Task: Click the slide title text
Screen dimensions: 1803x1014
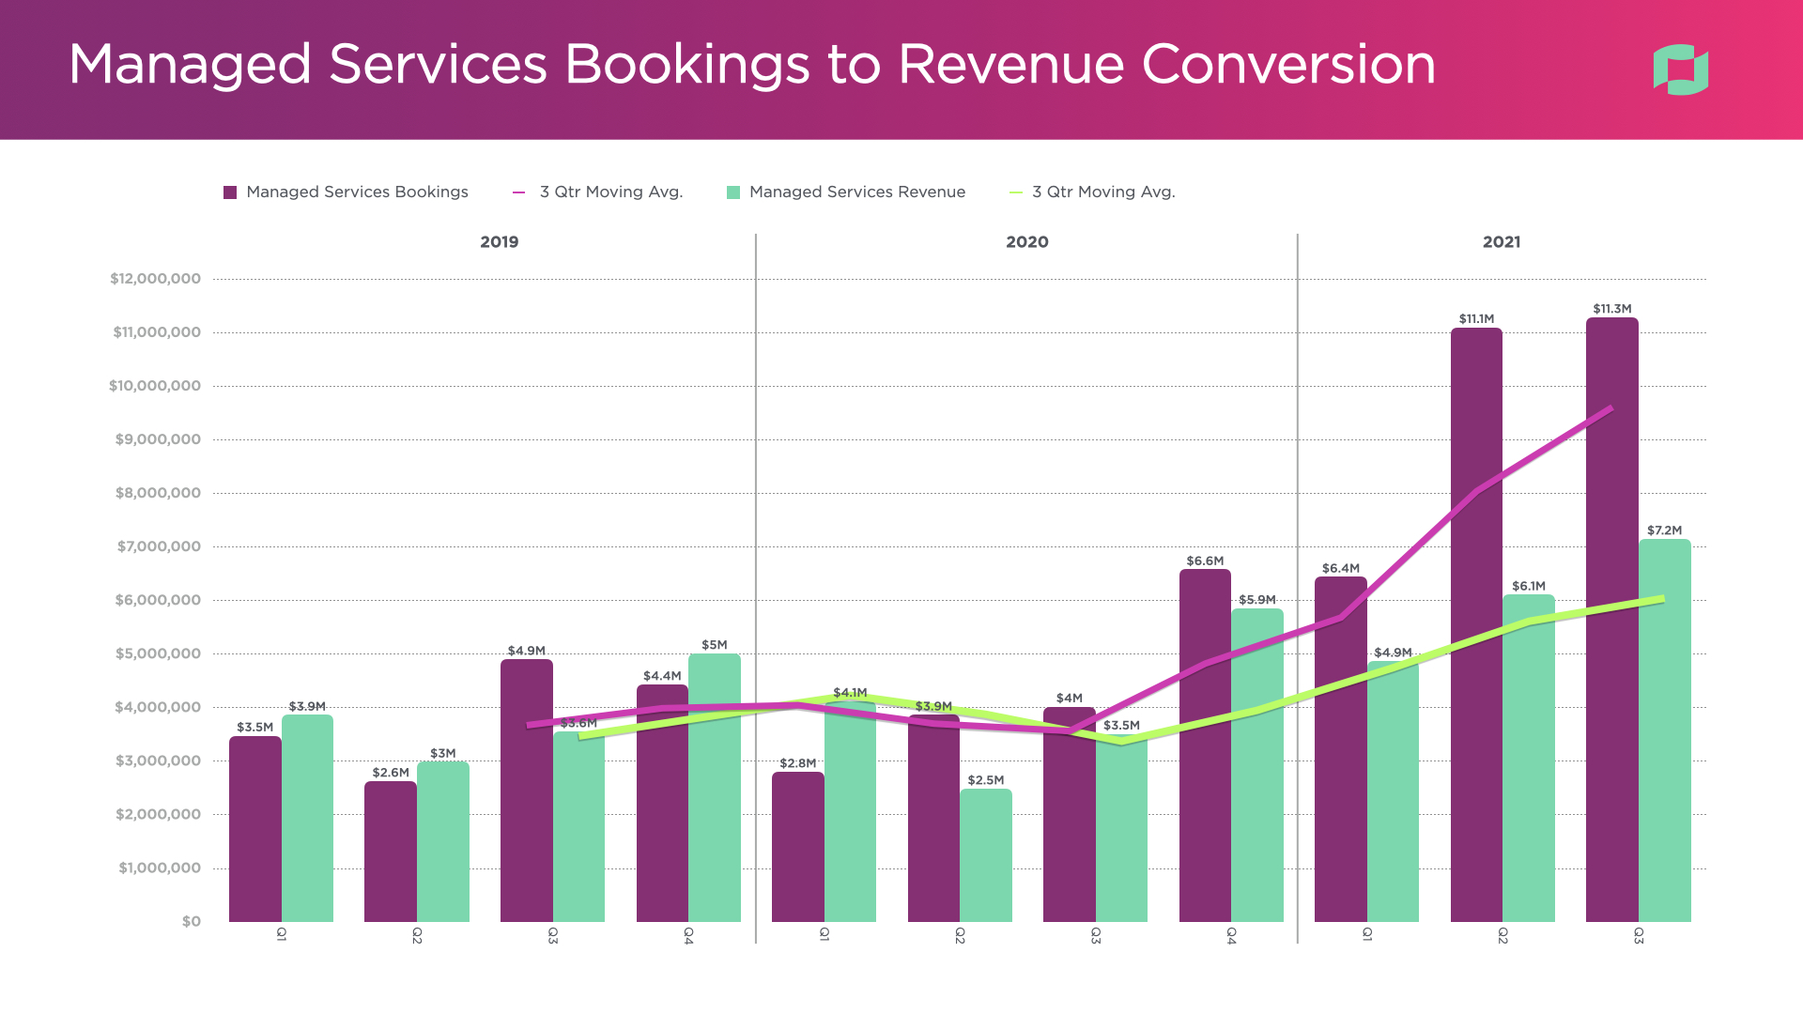Action: pos(751,65)
